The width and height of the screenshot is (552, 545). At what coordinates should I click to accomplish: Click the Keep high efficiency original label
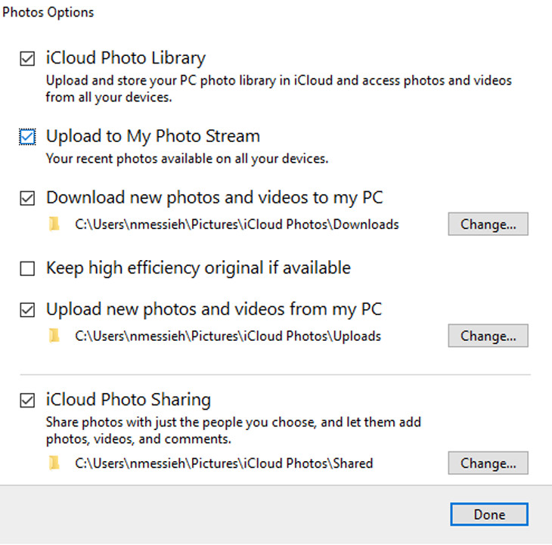(198, 268)
